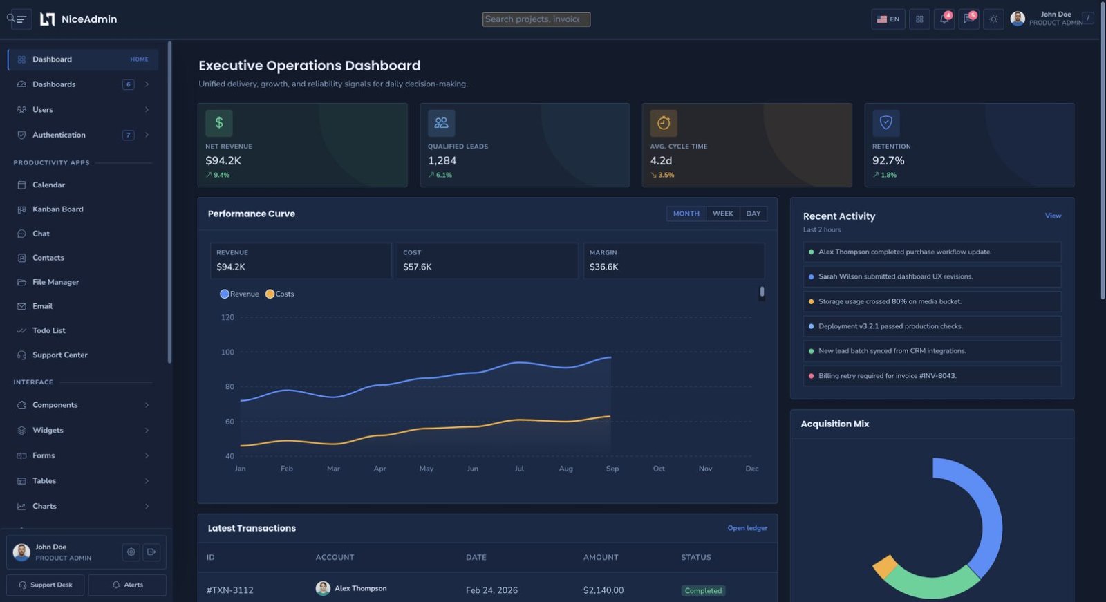The image size is (1106, 602).
Task: Toggle the Costs legend series
Action: (280, 294)
